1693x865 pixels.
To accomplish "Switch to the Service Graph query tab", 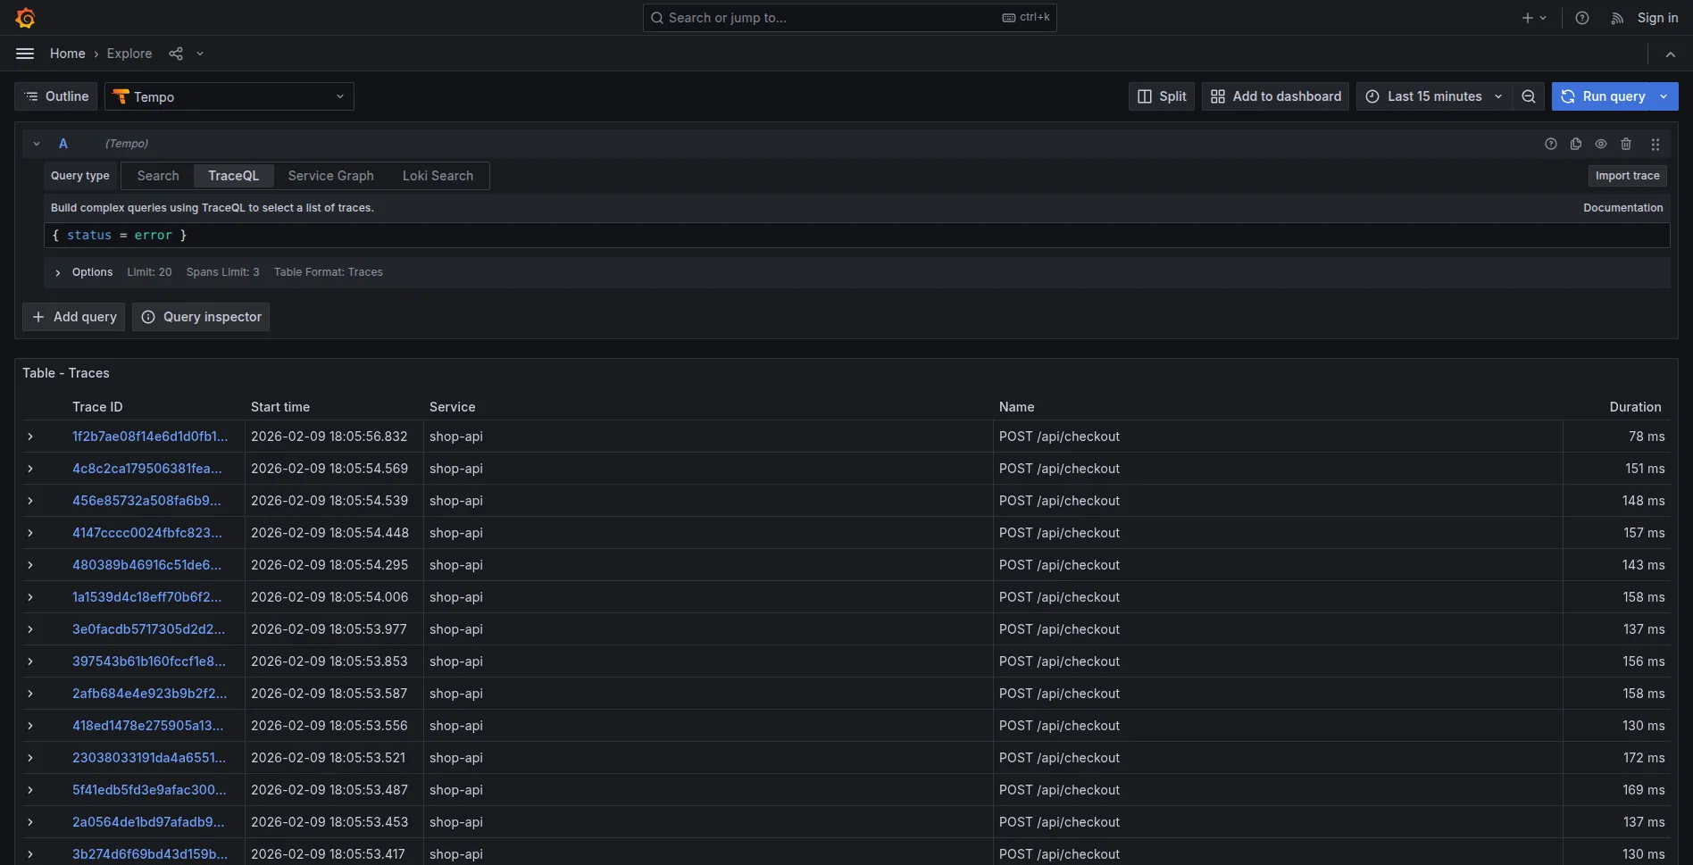I will [x=330, y=176].
